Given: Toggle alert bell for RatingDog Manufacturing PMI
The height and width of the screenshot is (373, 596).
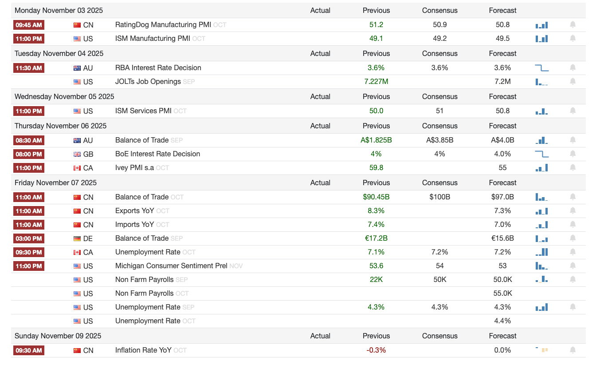Looking at the screenshot, I should 572,25.
